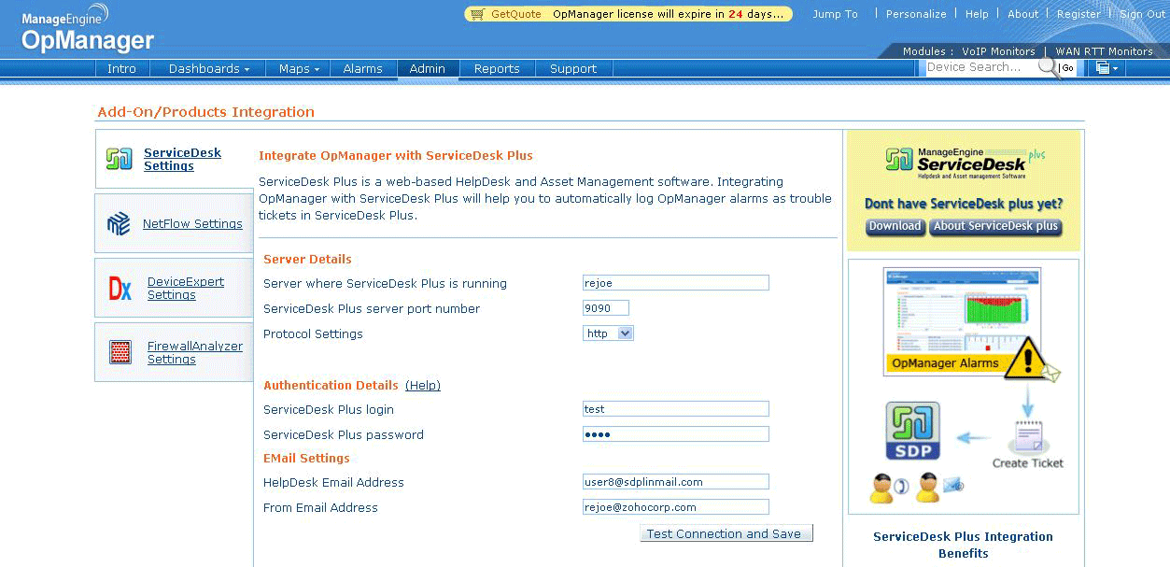Click the NetFlow Settings icon
Viewport: 1170px width, 567px height.
tap(119, 224)
